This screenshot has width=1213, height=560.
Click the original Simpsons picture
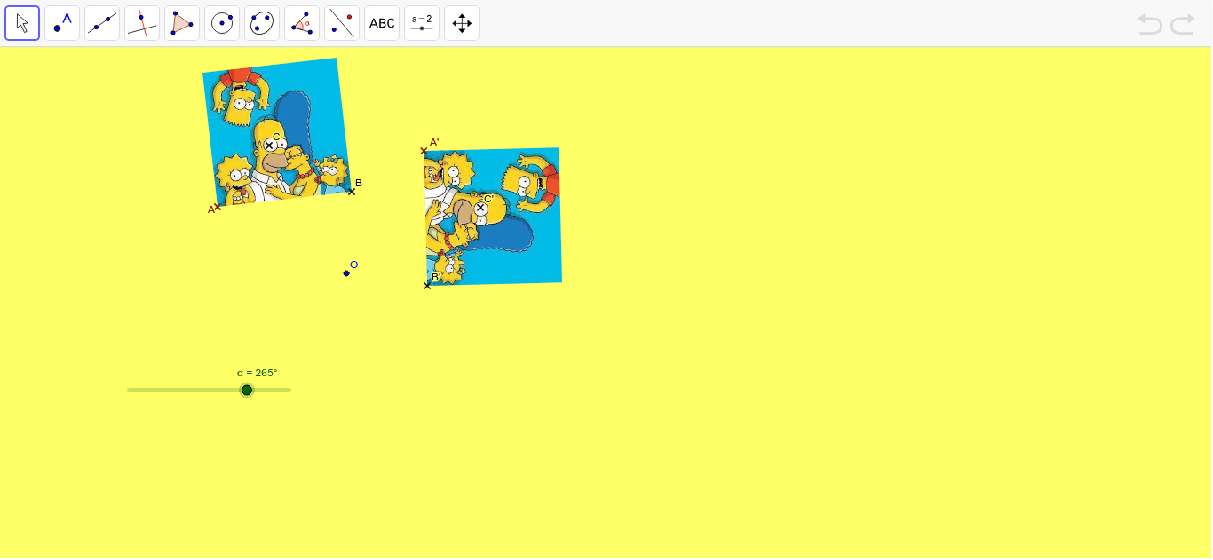click(276, 131)
